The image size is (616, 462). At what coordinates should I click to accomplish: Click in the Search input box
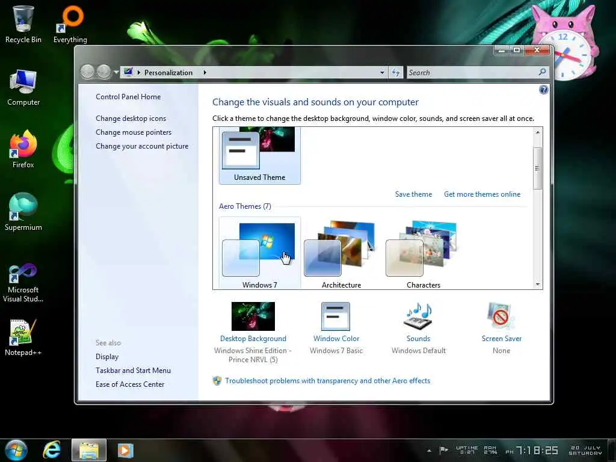tap(473, 72)
